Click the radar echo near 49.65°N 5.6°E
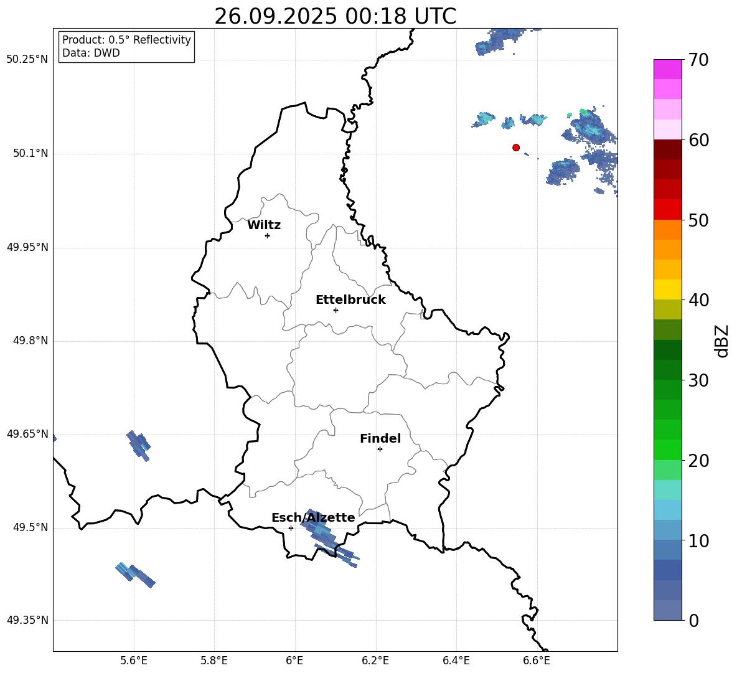The height and width of the screenshot is (673, 737). point(138,445)
